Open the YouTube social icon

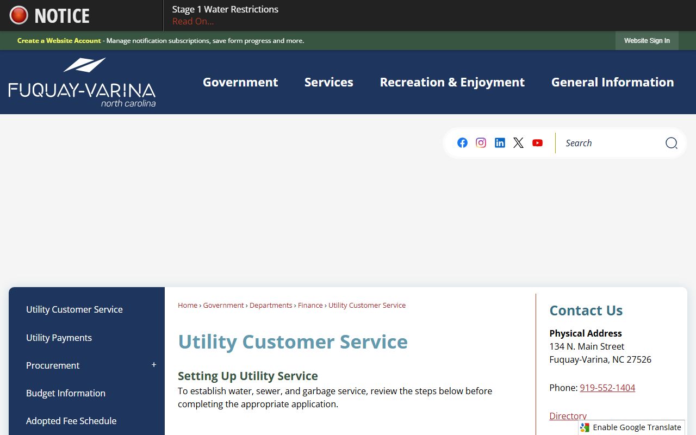pos(537,142)
